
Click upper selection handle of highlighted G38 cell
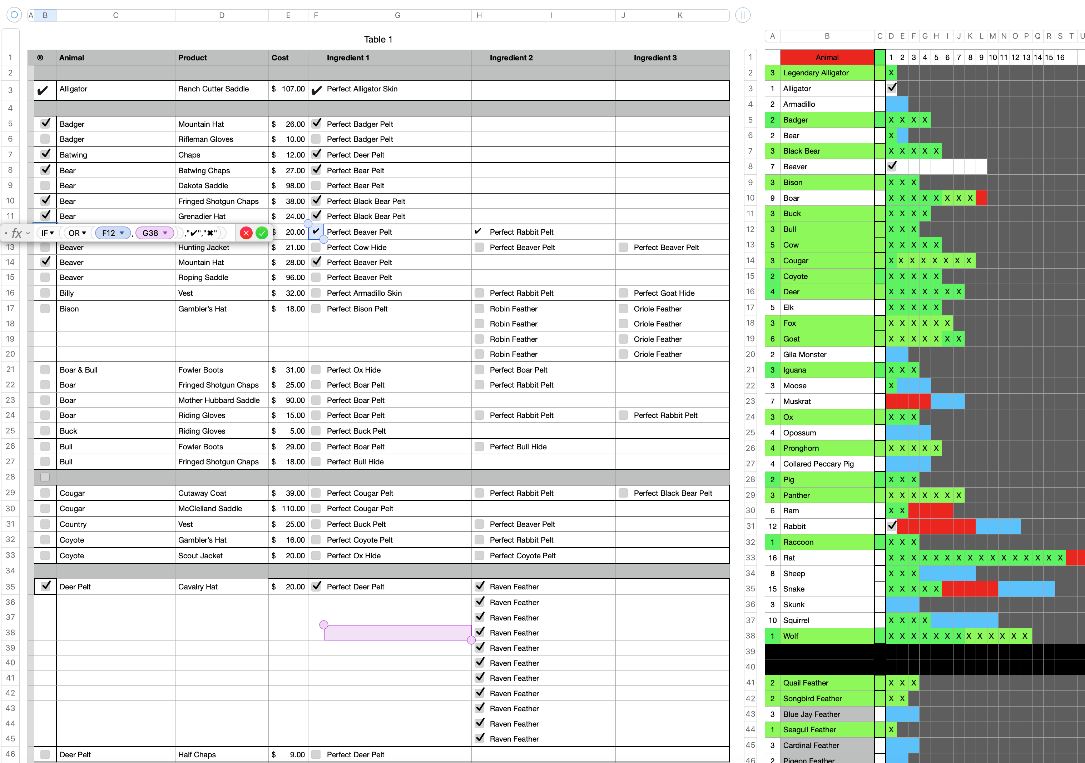(x=324, y=624)
